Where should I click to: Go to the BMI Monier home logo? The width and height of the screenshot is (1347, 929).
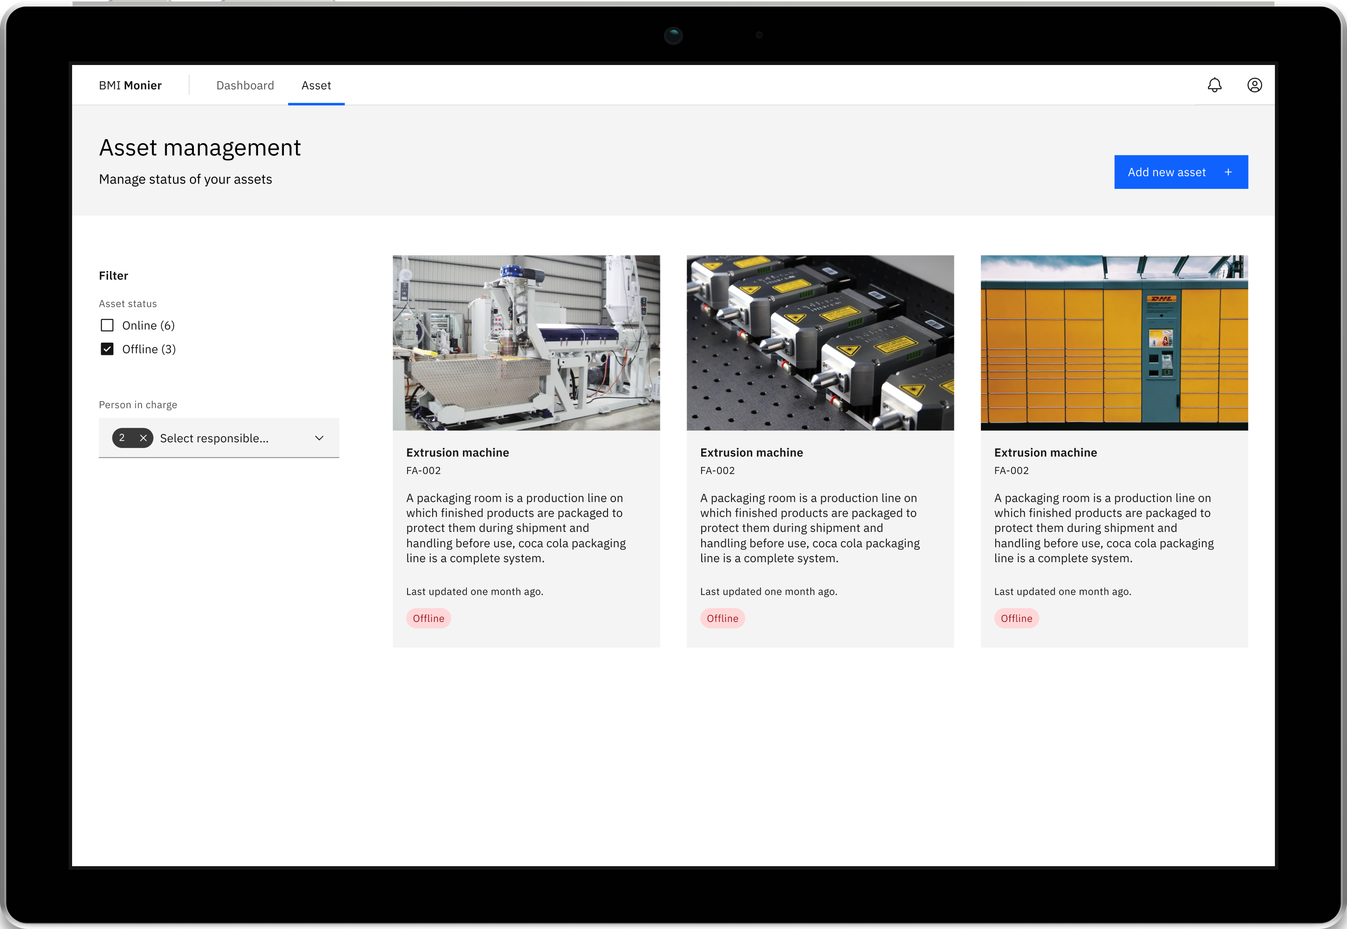[x=130, y=86]
